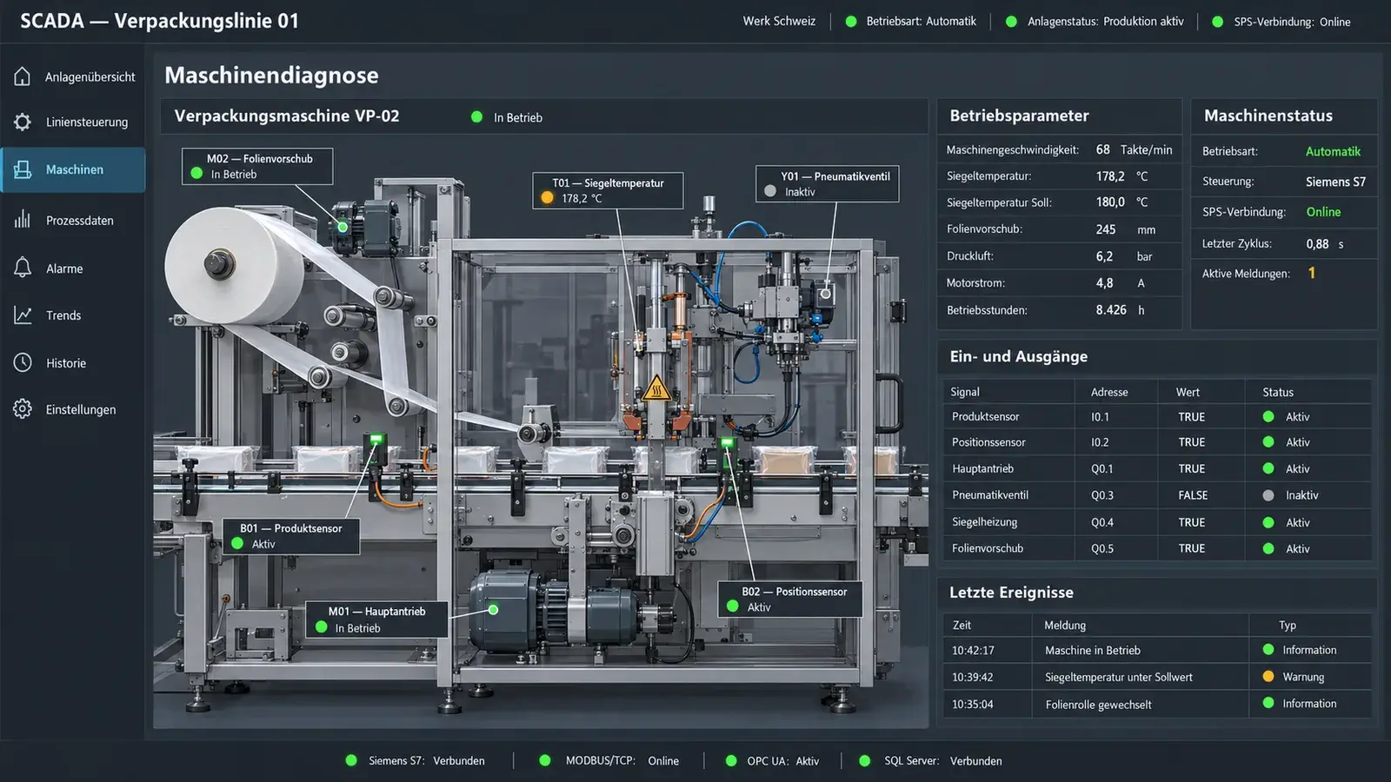
Task: Open Prozessdaten bar chart icon
Action: [x=23, y=220]
